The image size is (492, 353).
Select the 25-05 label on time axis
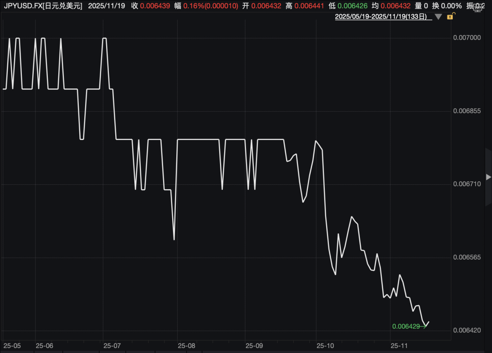pyautogui.click(x=12, y=346)
